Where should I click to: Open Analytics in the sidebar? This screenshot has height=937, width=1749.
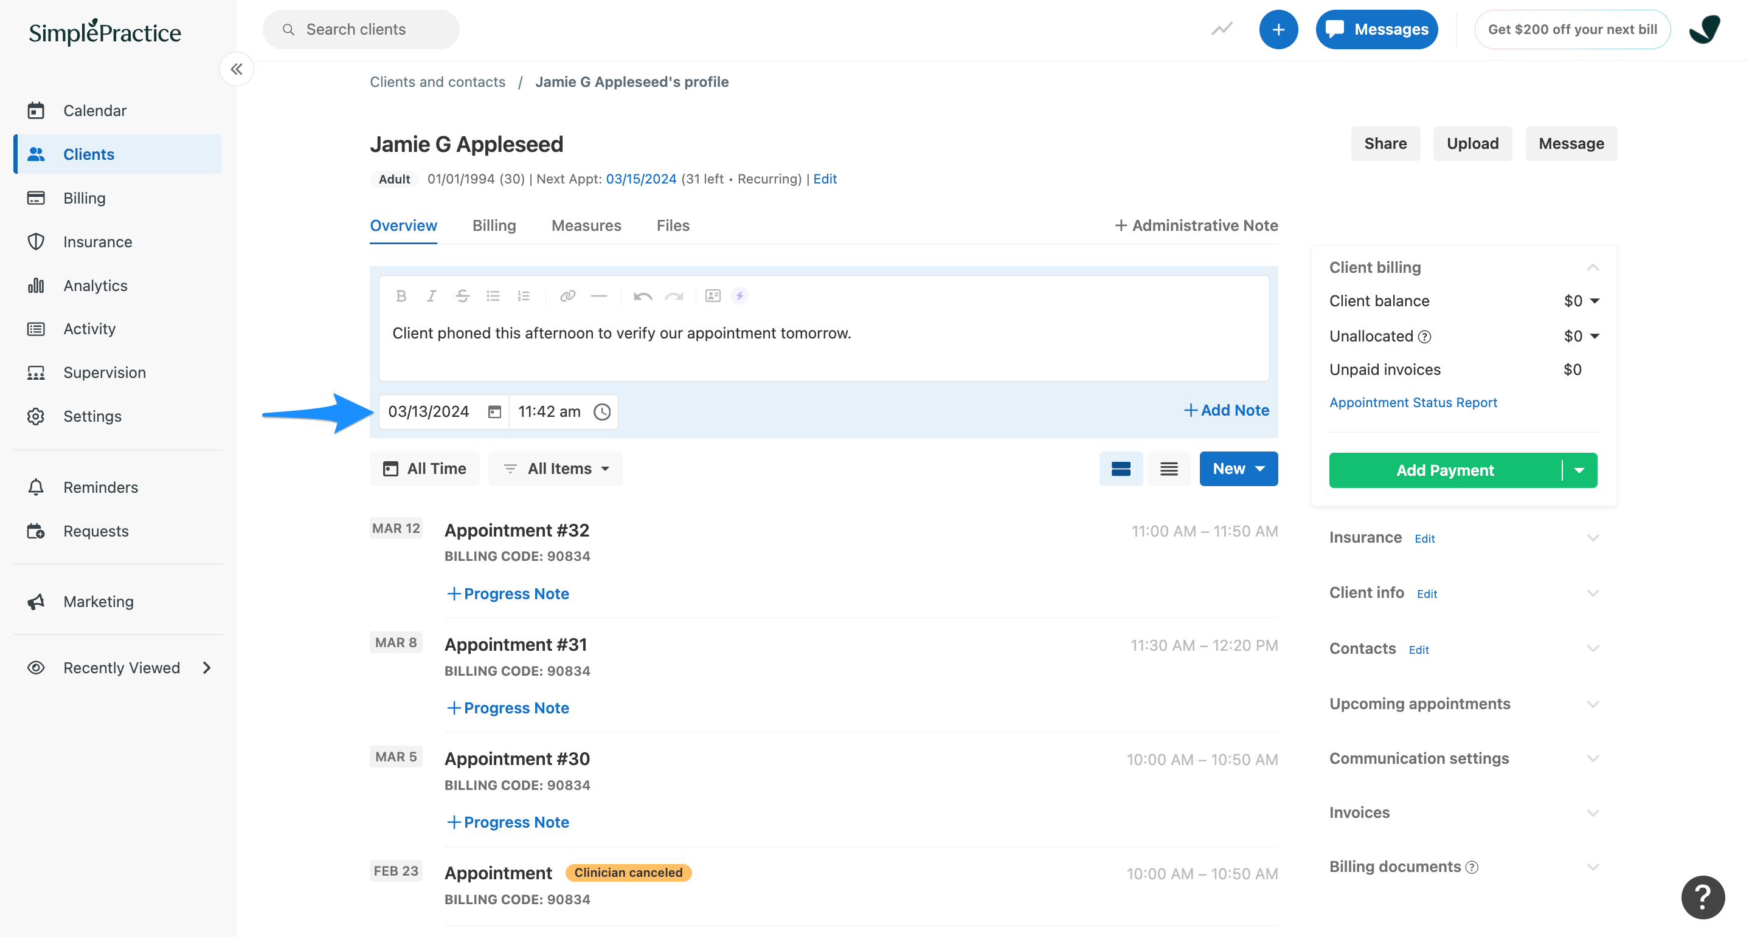coord(95,286)
